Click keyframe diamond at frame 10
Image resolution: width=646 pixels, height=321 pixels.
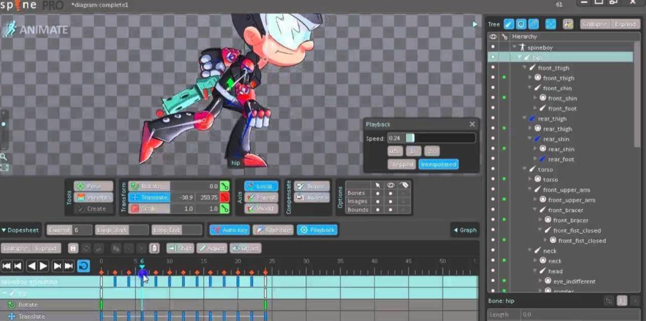(169, 272)
